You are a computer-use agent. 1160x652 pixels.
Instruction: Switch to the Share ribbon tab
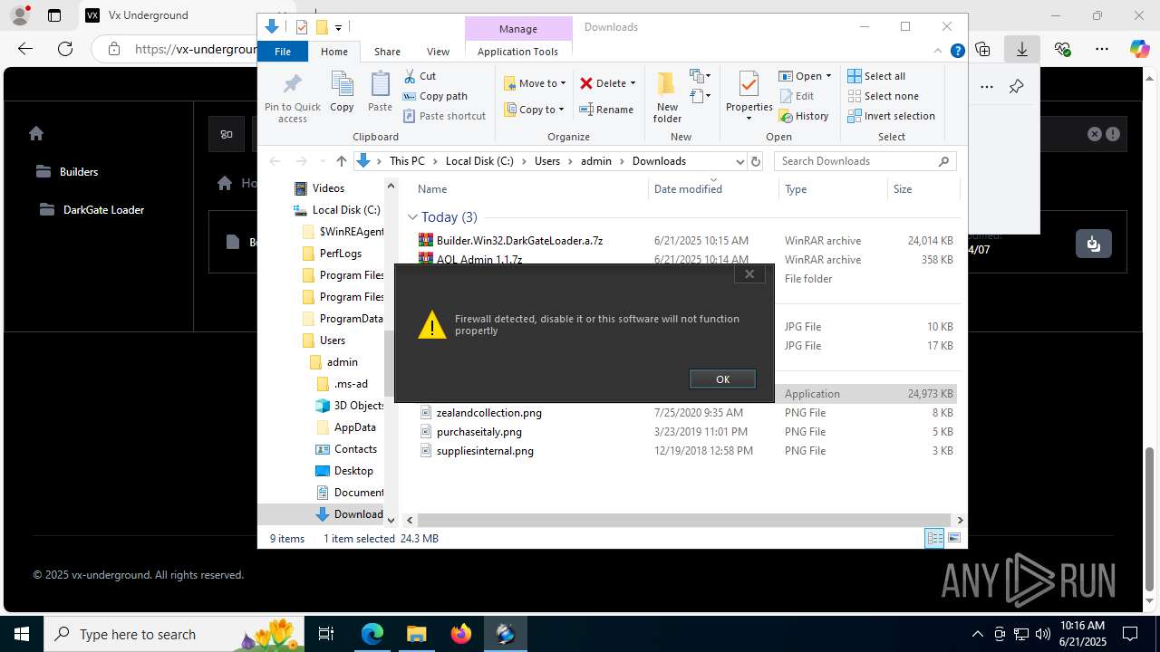[387, 52]
